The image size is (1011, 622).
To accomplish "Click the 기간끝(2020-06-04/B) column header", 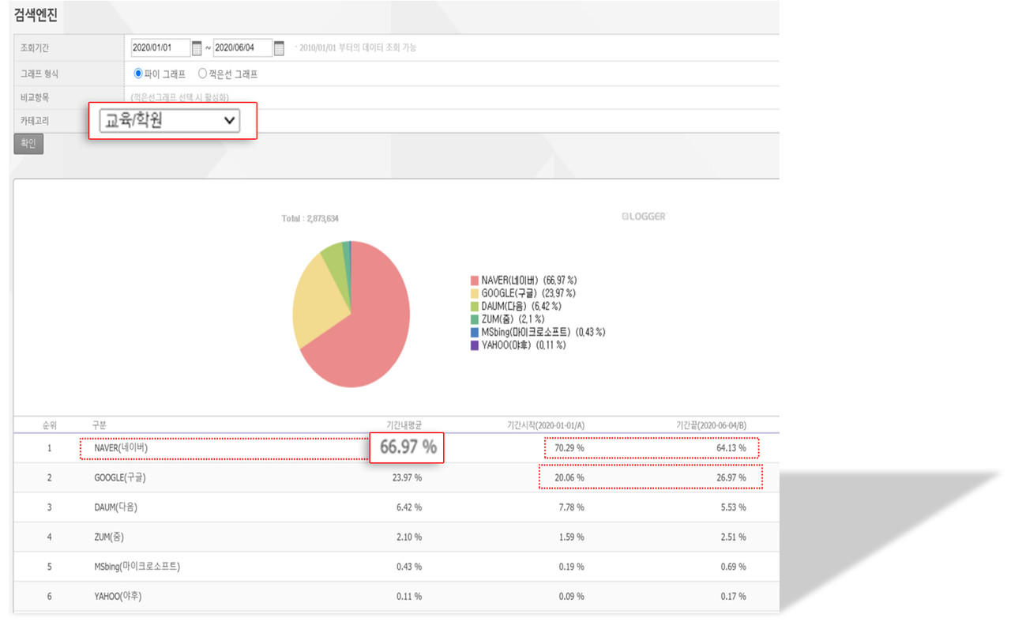I will pyautogui.click(x=710, y=425).
